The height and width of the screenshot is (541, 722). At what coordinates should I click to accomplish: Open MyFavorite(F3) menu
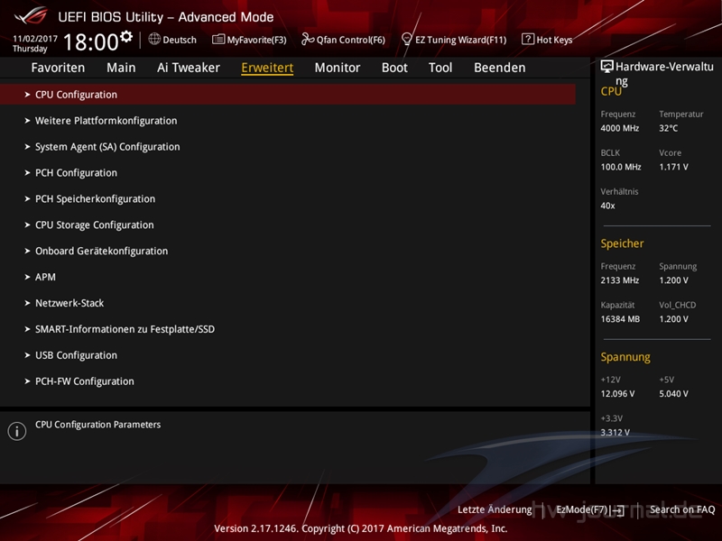pyautogui.click(x=256, y=40)
